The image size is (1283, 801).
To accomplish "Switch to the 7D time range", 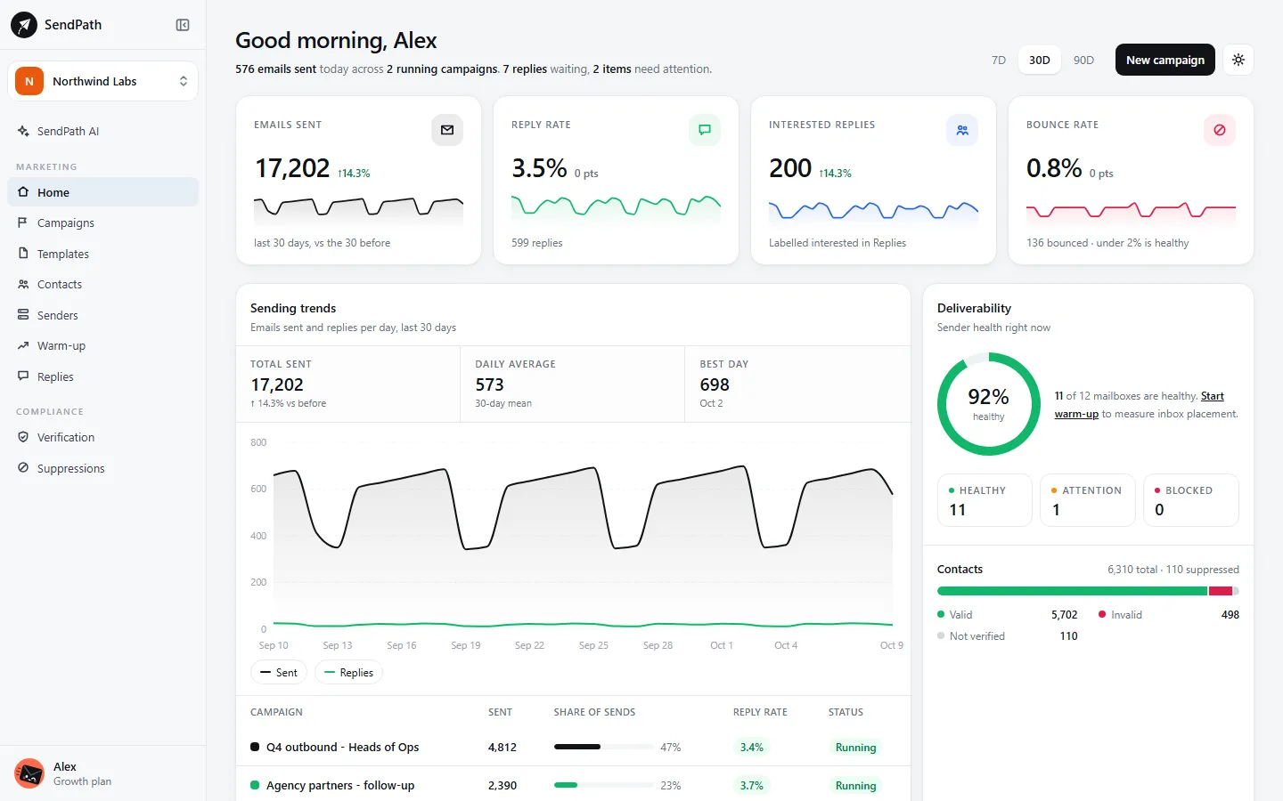I will 999,60.
